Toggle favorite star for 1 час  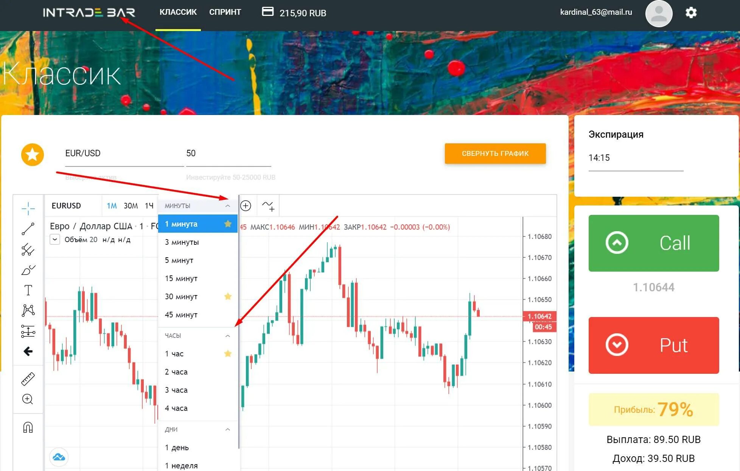coord(228,354)
